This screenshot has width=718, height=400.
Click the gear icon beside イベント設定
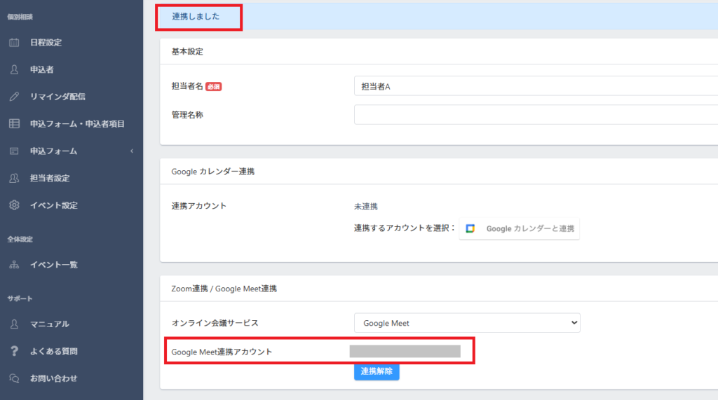click(x=14, y=205)
